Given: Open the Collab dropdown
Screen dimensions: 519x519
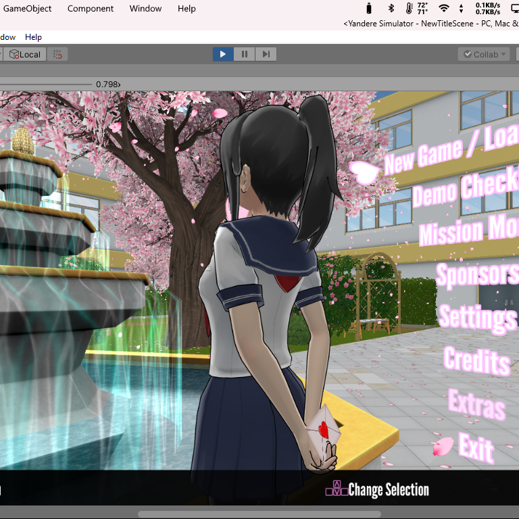Looking at the screenshot, I should click(x=485, y=54).
